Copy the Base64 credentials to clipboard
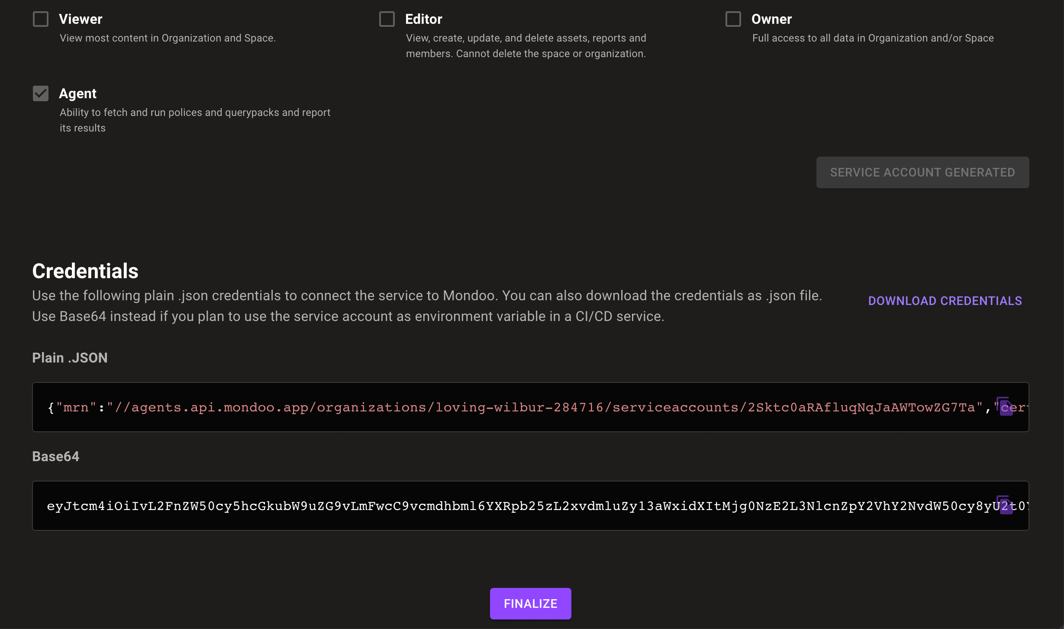This screenshot has width=1064, height=629. pos(1005,506)
